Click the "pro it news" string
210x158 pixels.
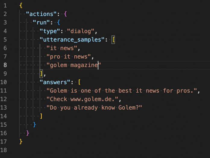[69, 57]
